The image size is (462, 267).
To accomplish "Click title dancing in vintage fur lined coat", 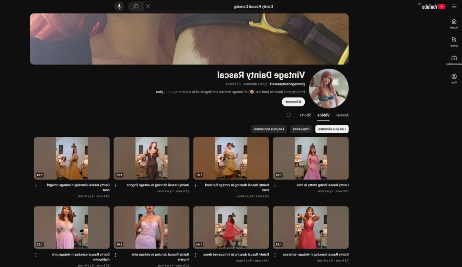I will click(237, 187).
